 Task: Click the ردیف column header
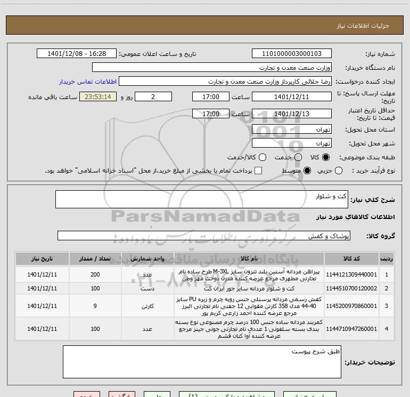tap(387, 258)
